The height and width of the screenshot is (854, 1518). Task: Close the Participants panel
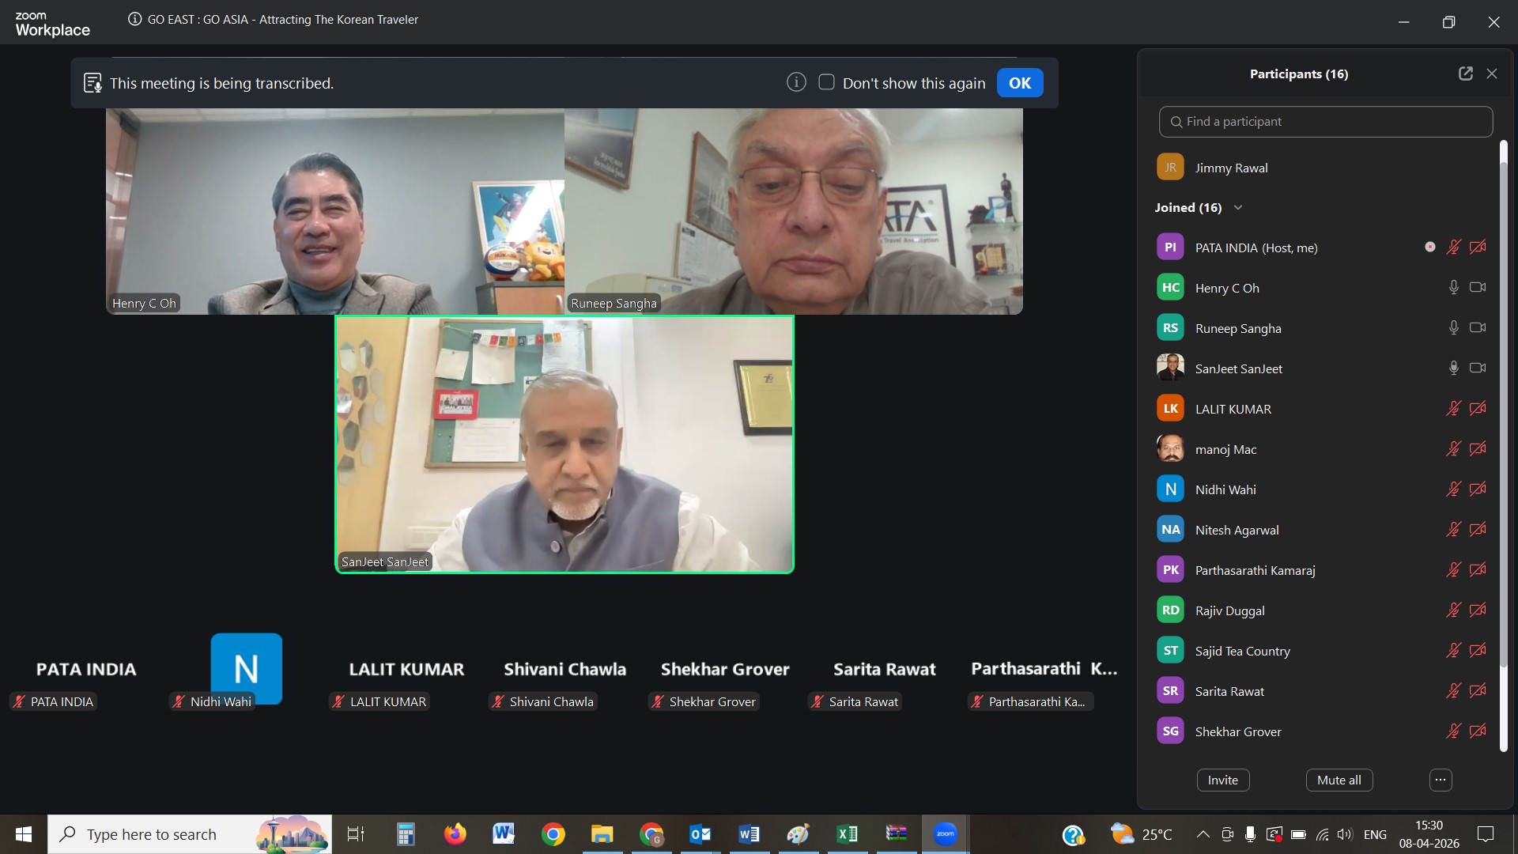click(1493, 73)
